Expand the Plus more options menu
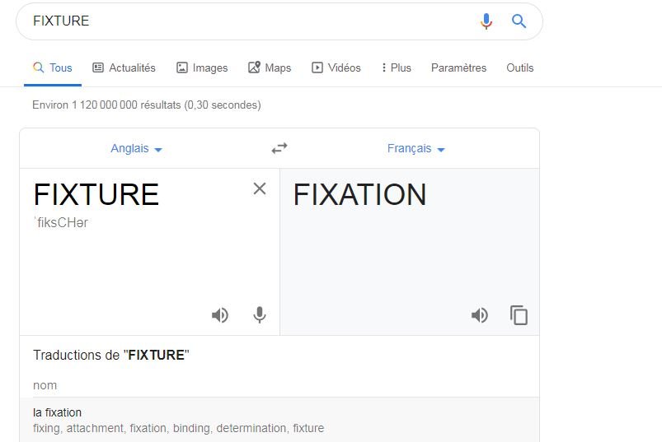 [x=396, y=67]
